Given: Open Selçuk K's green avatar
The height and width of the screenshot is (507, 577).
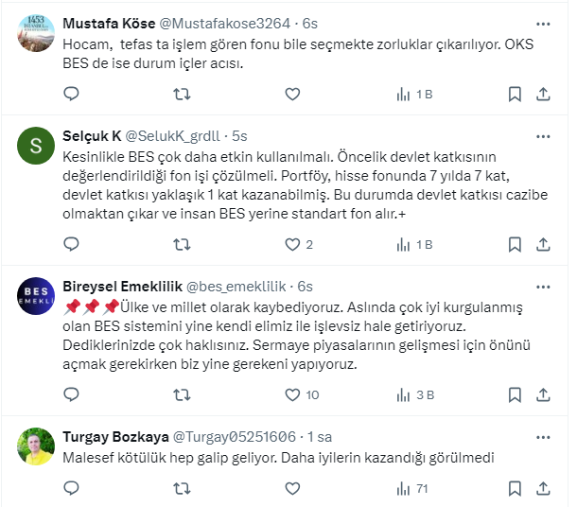Looking at the screenshot, I should click(36, 146).
